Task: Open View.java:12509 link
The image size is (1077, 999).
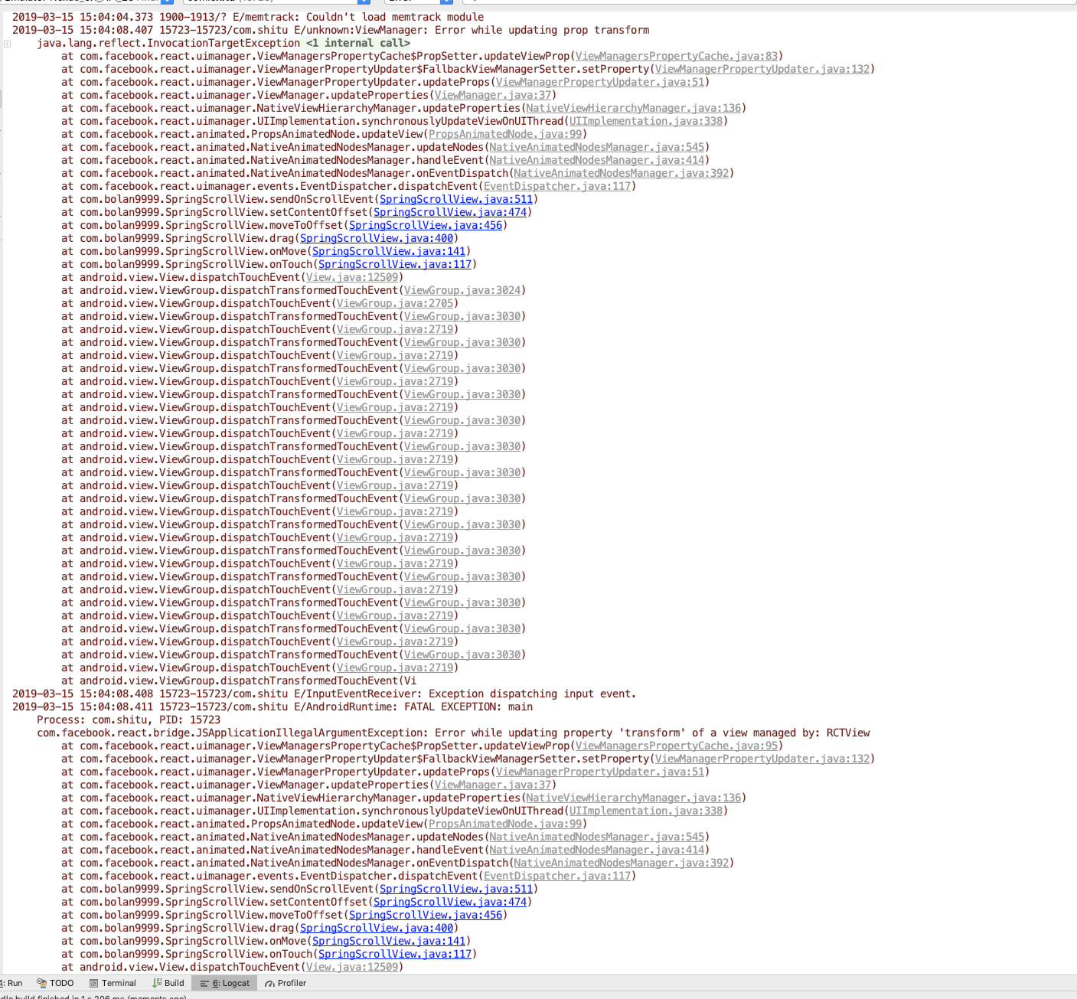Action: point(352,276)
